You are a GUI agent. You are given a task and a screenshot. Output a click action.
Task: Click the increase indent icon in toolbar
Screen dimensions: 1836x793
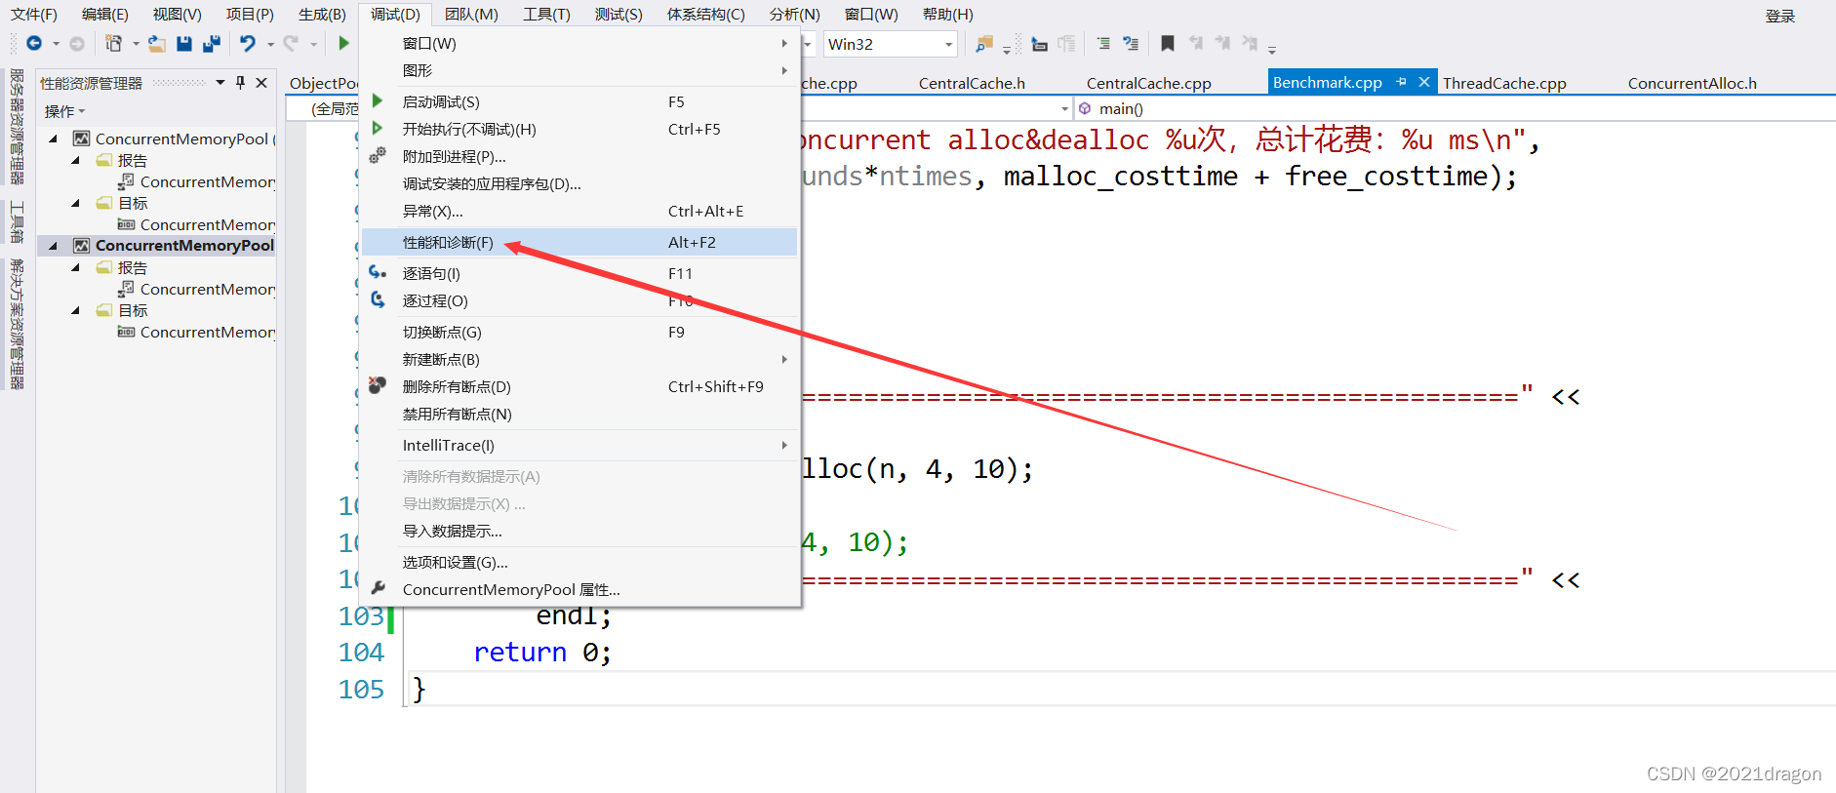point(1103,43)
